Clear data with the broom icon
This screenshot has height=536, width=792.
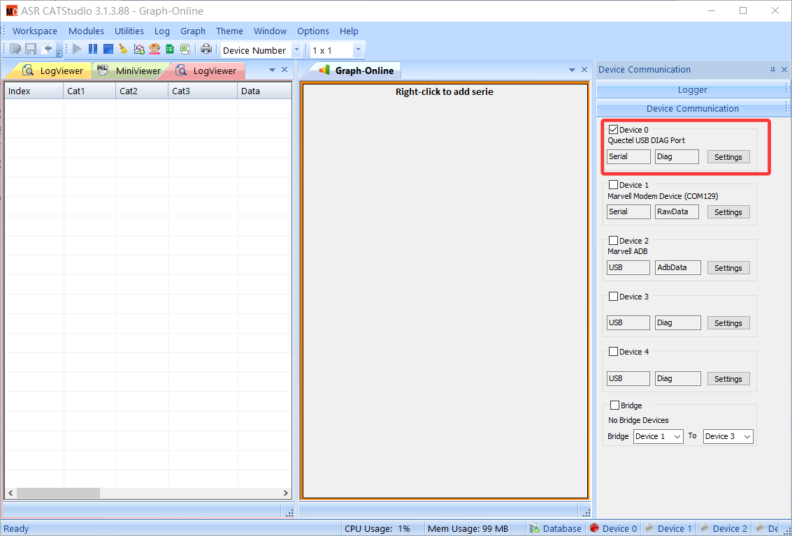[x=123, y=49]
